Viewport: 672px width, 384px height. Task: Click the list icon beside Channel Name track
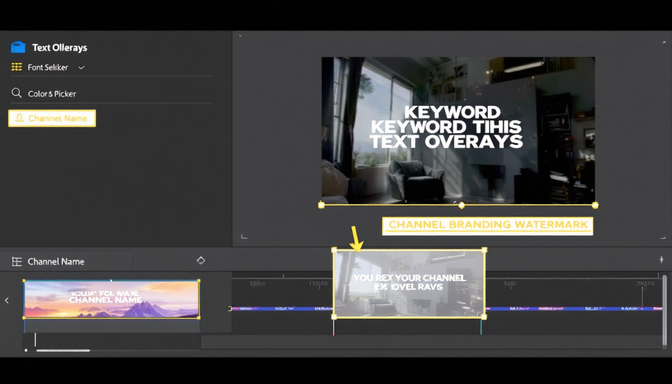point(17,261)
